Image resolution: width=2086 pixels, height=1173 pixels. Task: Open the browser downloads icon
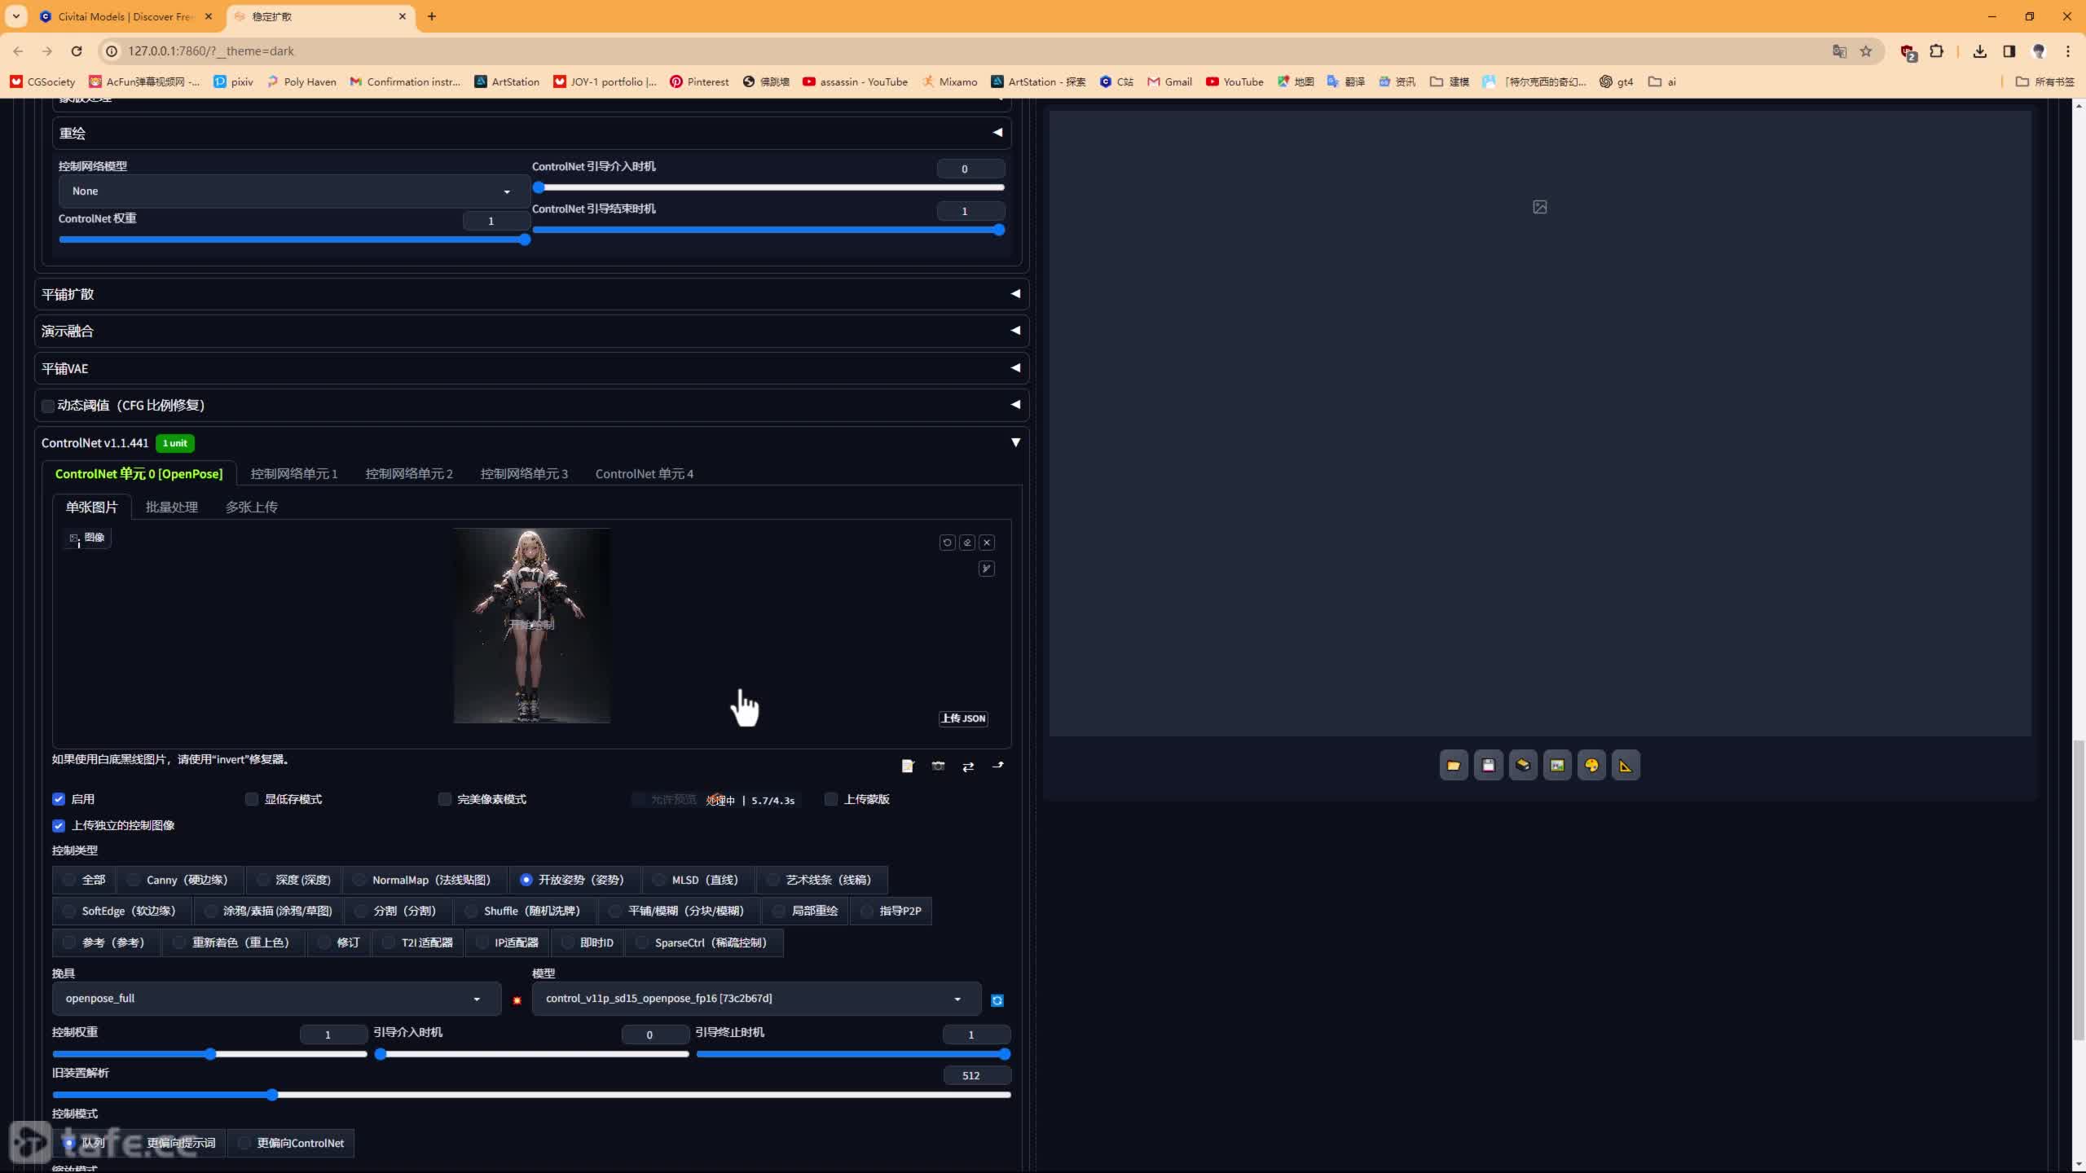tap(1980, 51)
